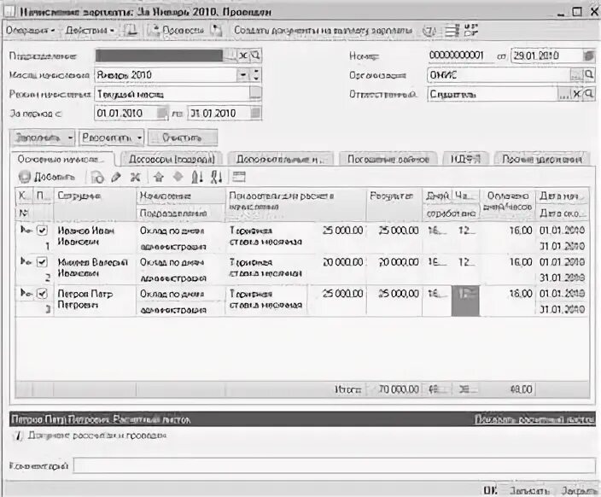
Task: Open selection ellipsis for Организация field
Action: (x=576, y=75)
